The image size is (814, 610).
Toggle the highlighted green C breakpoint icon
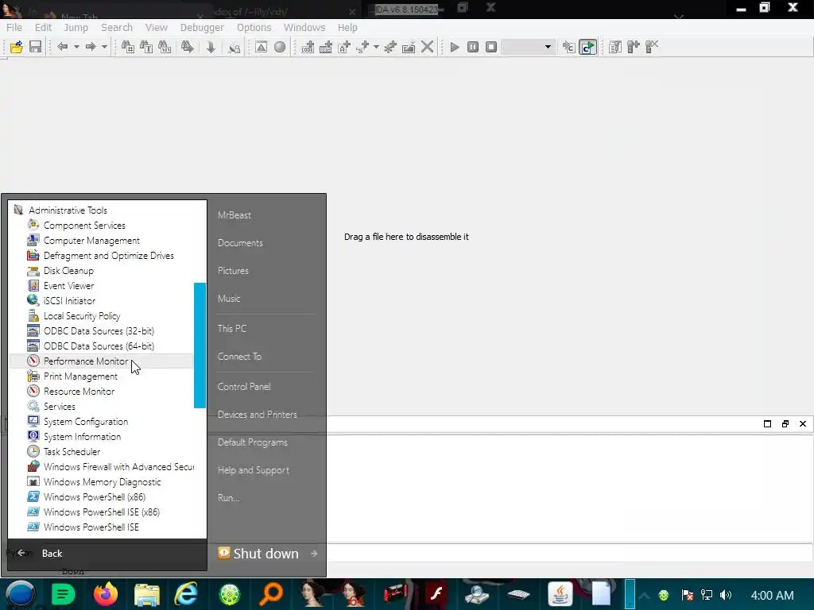coord(587,47)
